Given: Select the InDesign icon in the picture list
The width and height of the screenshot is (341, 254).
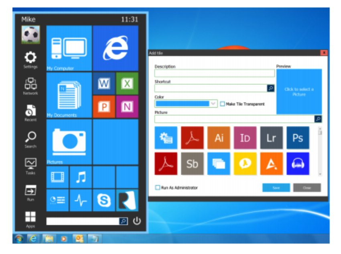Looking at the screenshot, I should tap(245, 137).
